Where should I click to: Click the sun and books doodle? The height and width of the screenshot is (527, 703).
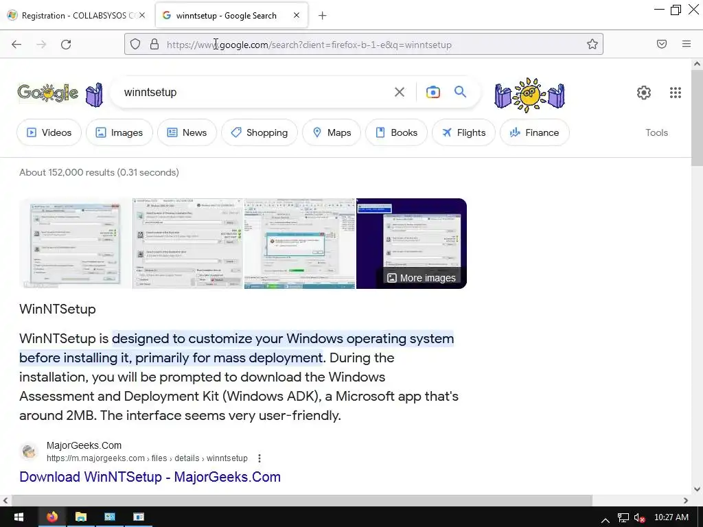[529, 95]
